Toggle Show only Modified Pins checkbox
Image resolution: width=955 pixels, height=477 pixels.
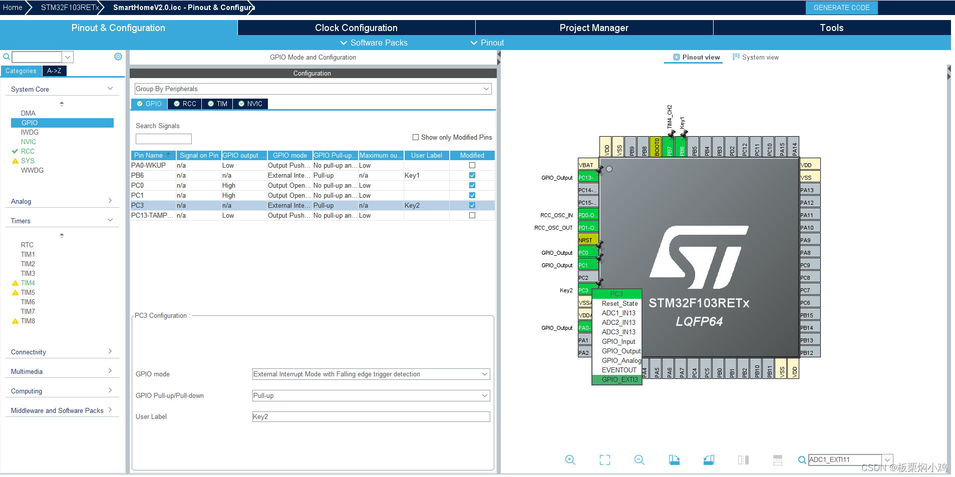(415, 137)
